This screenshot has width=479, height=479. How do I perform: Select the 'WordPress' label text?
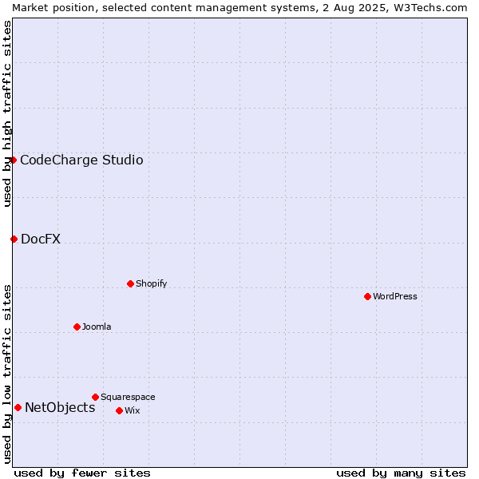[x=394, y=297]
